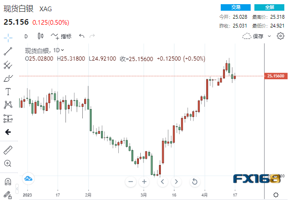
Task: Click the 全屏 fullscreen button
Action: click(270, 7)
